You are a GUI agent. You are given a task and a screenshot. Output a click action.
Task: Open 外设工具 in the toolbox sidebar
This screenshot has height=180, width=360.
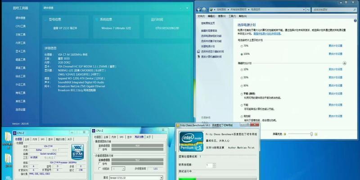point(20,85)
